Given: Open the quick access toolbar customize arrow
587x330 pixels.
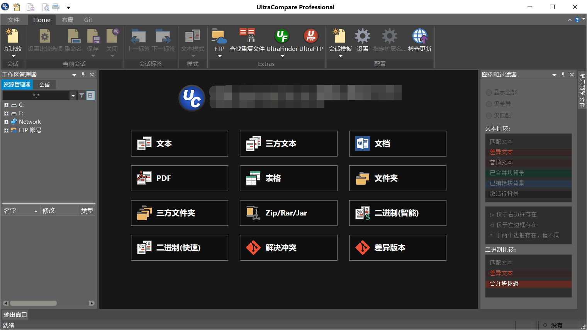Looking at the screenshot, I should [68, 7].
